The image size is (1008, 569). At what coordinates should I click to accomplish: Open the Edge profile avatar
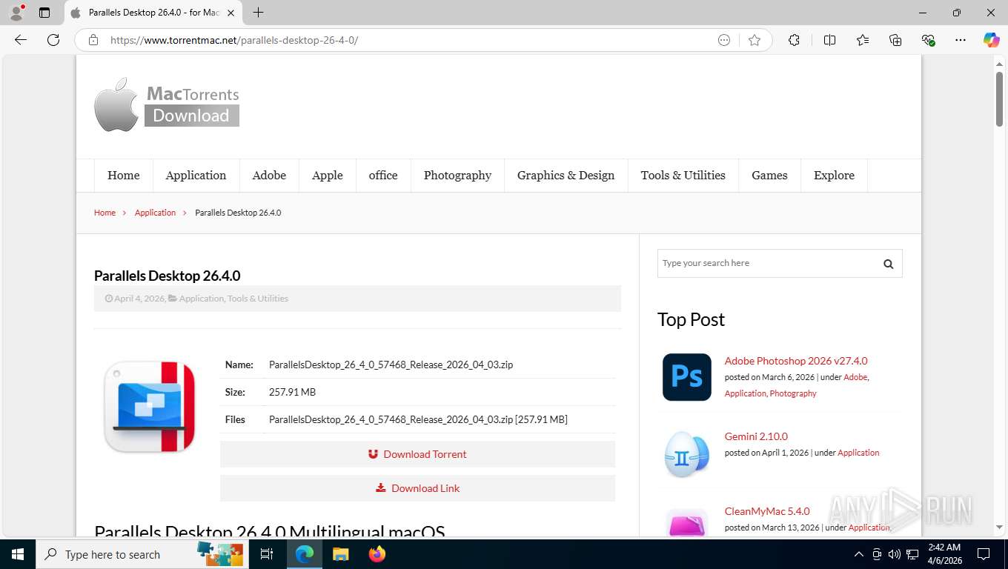(16, 13)
